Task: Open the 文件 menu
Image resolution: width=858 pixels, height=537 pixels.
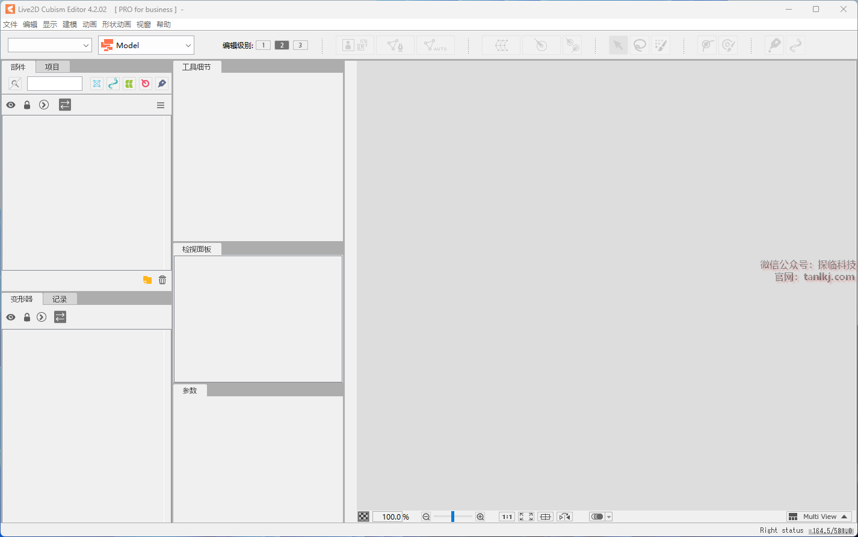Action: coord(10,25)
